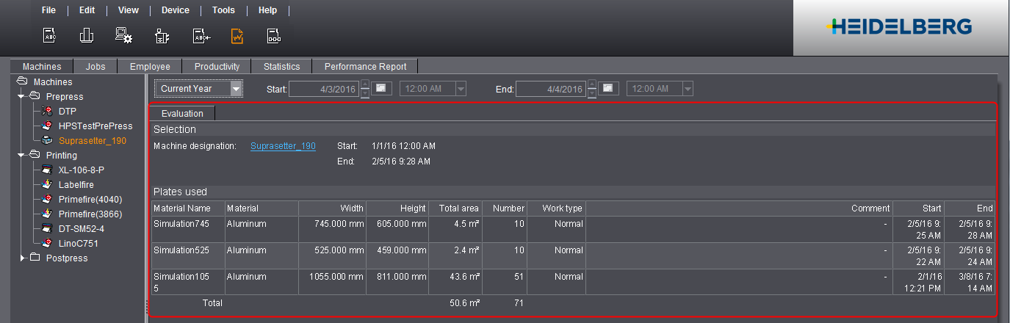Open the Edit menu
This screenshot has height=323, width=1010.
(87, 10)
